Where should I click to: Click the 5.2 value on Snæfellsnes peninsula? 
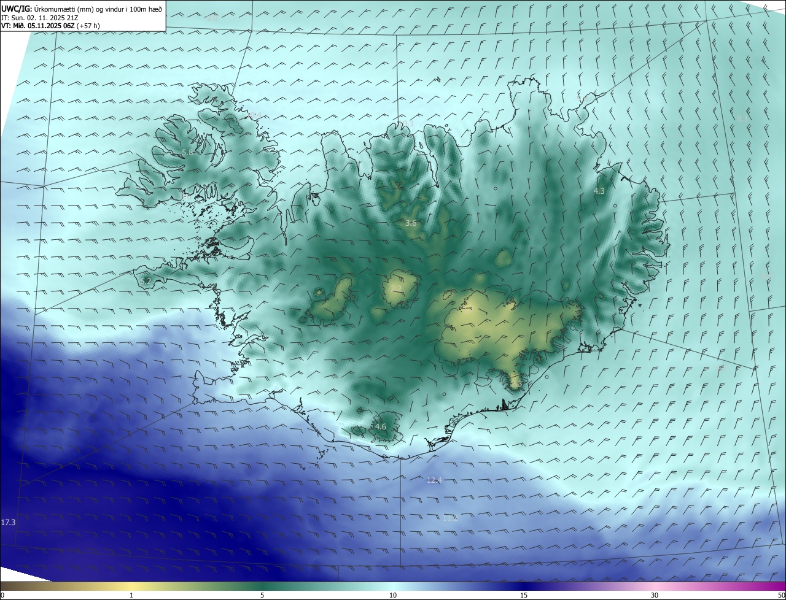(x=146, y=281)
